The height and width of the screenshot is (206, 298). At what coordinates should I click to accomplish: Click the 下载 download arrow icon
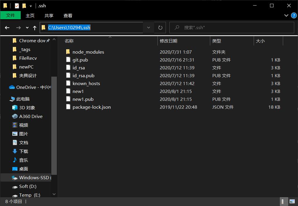(15, 151)
